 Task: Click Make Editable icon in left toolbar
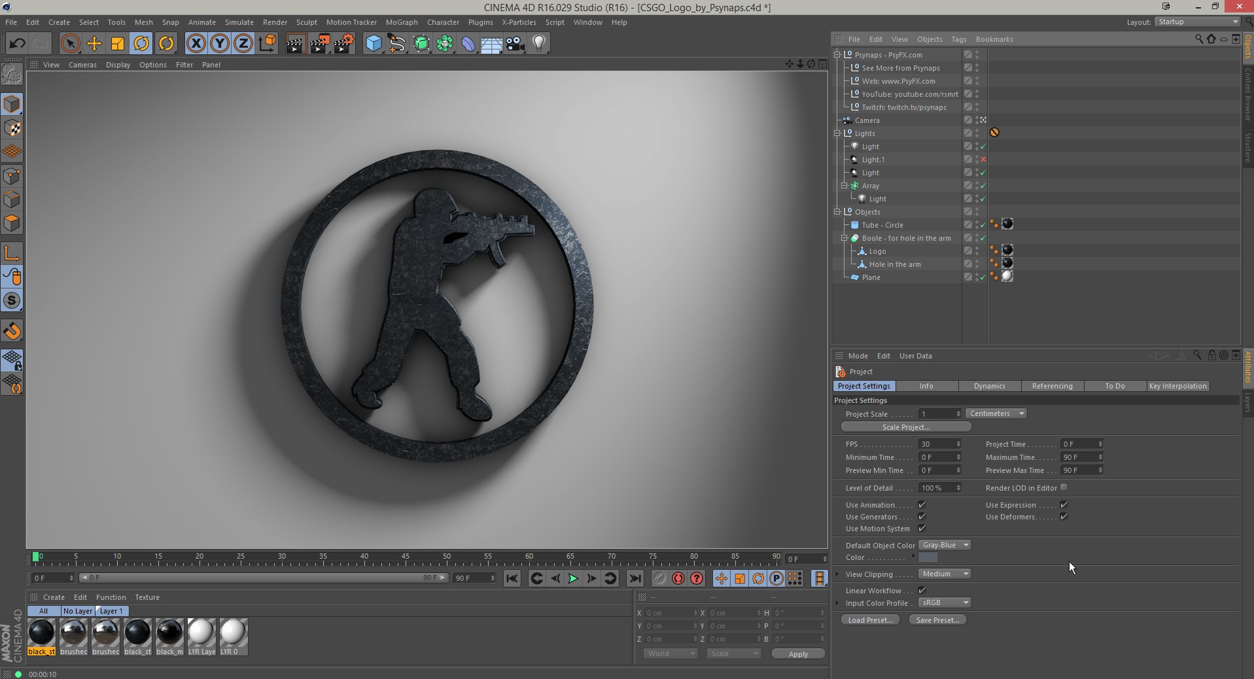tap(12, 76)
